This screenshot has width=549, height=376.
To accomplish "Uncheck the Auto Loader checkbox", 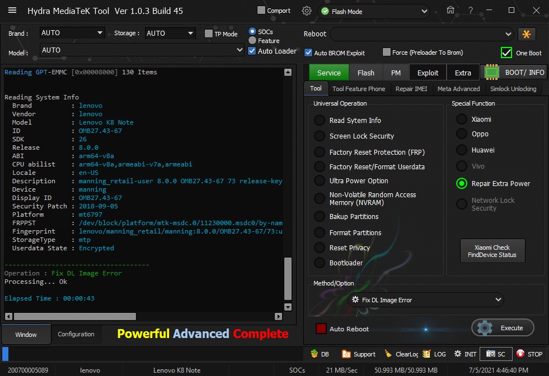I will tap(252, 51).
